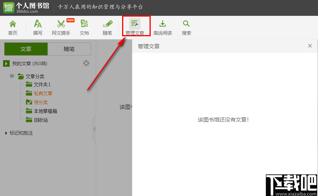Click the 管理文章 toolbar icon

click(135, 24)
